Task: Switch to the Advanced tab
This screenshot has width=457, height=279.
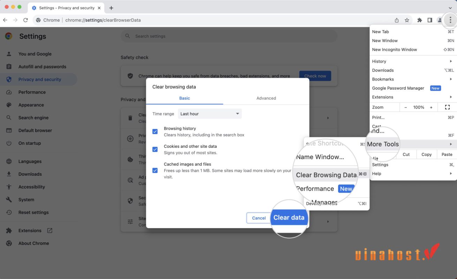Action: [x=266, y=98]
